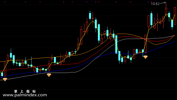Viewport: 177px width, 100px height.
Task: Click the arrow pointing to the 10.62 high
Action: 163,3
